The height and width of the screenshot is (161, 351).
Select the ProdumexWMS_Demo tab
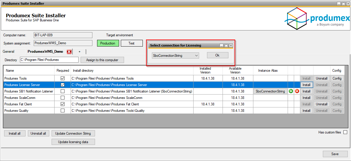pyautogui.click(x=45, y=52)
